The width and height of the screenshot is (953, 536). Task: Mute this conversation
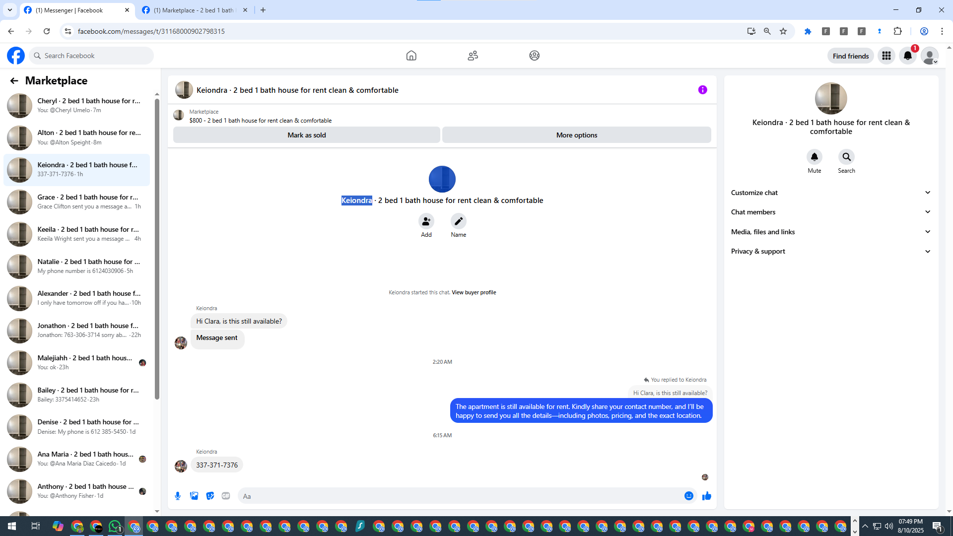click(x=814, y=157)
